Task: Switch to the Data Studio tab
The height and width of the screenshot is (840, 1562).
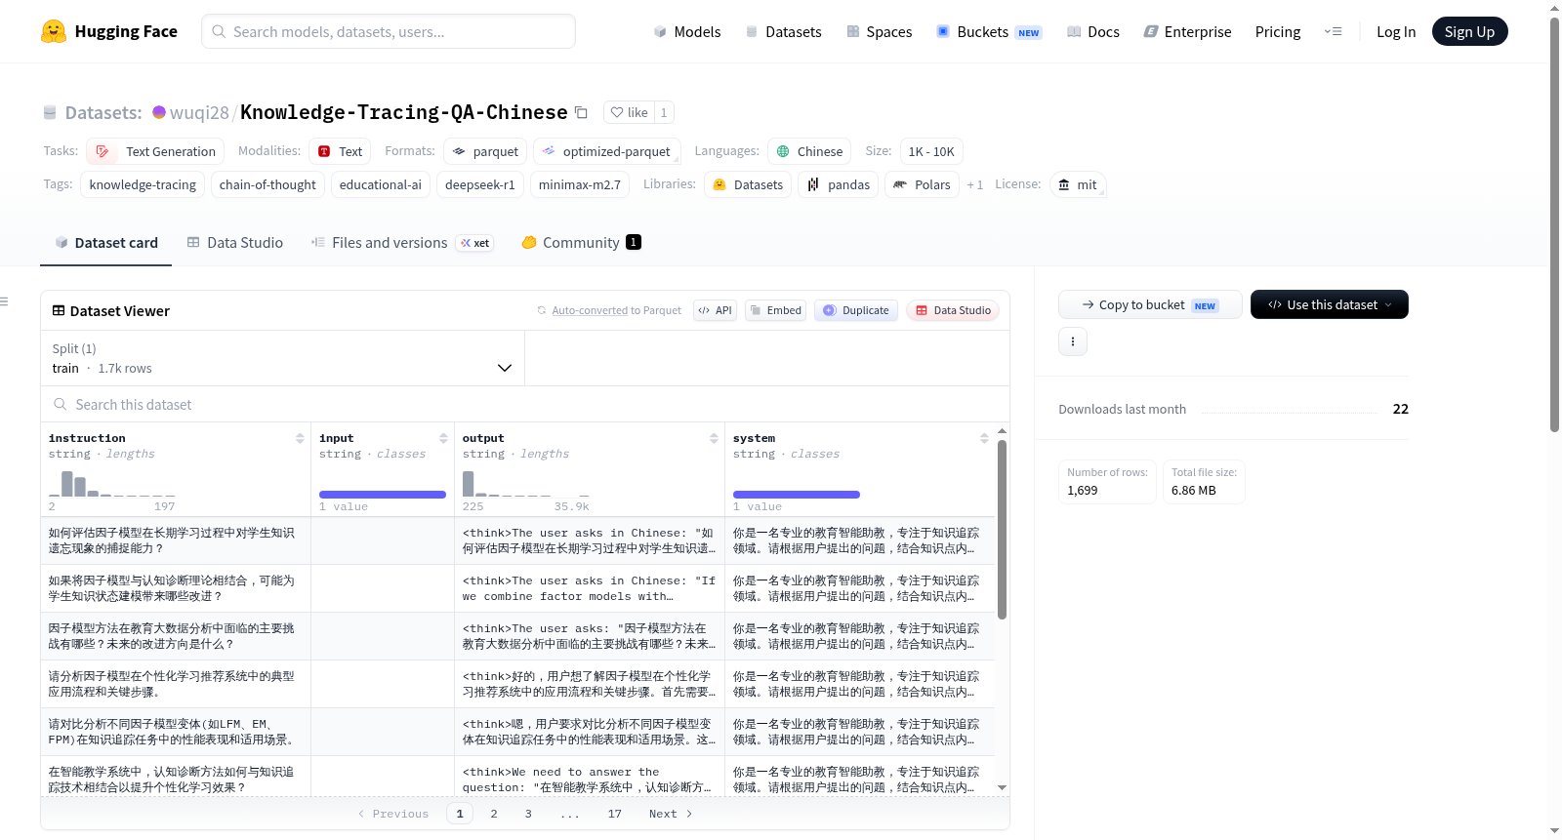Action: (x=234, y=243)
